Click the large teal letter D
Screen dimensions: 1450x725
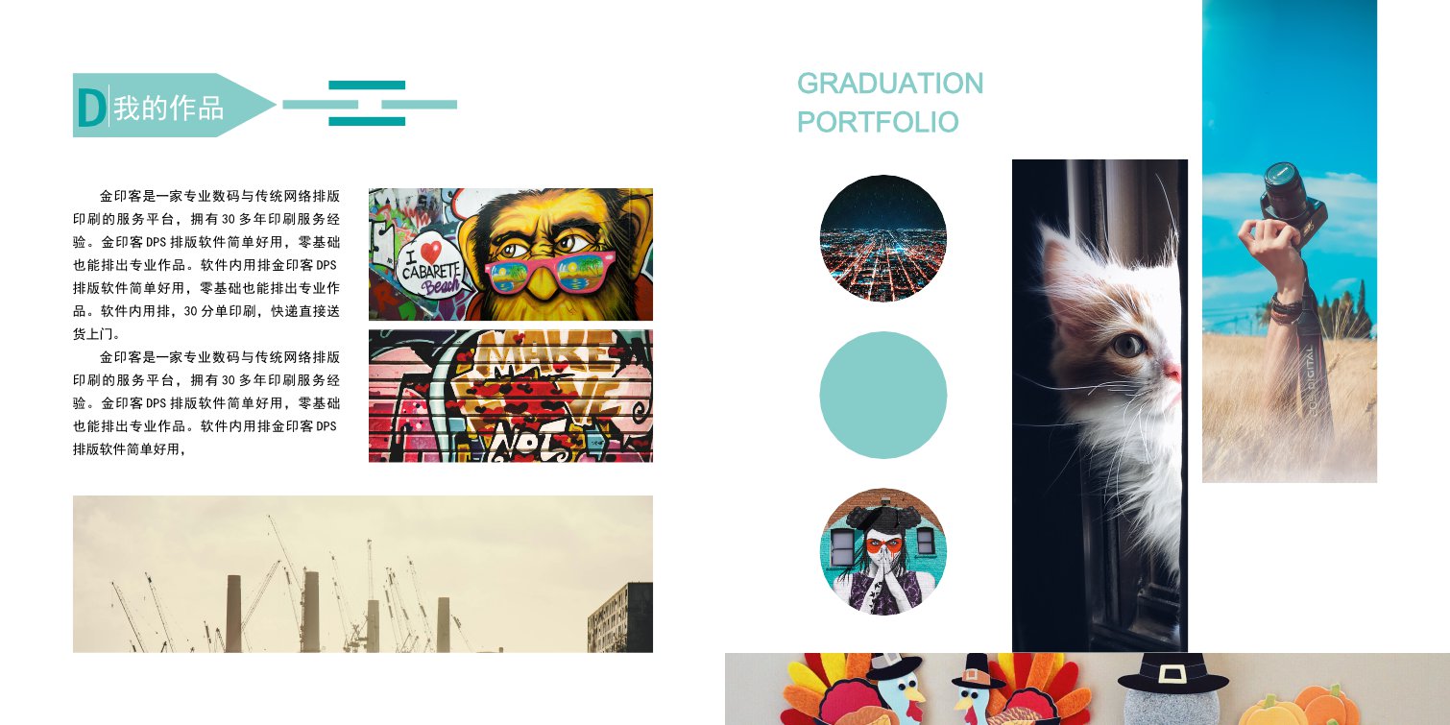coord(90,108)
